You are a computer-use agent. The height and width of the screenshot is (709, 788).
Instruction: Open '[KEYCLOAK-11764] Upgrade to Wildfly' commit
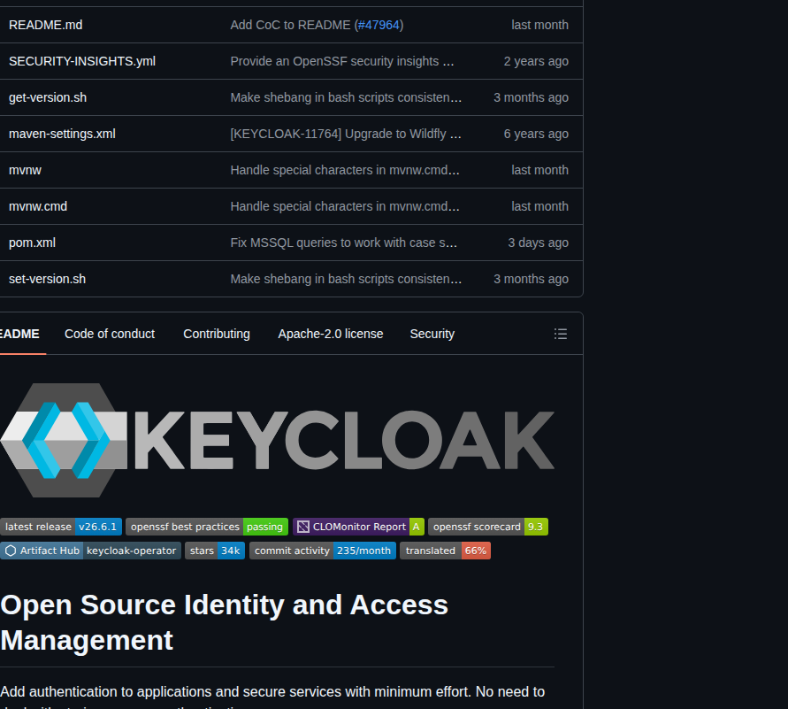(x=346, y=134)
